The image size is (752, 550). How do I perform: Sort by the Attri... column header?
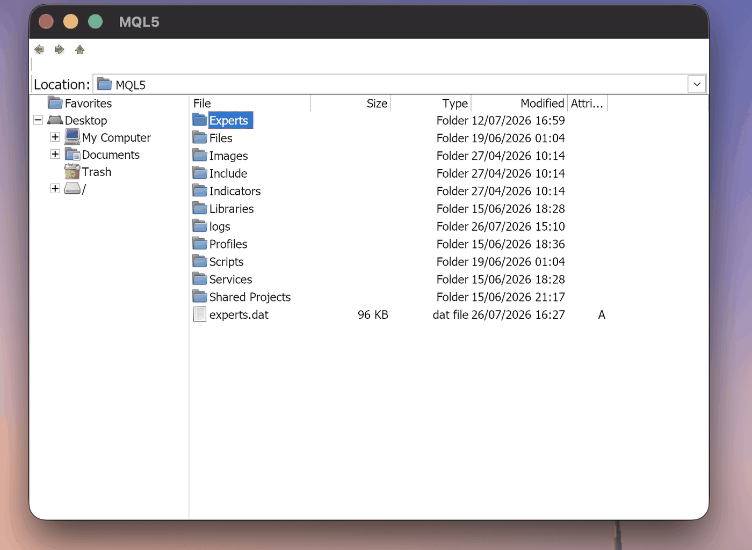coord(587,103)
